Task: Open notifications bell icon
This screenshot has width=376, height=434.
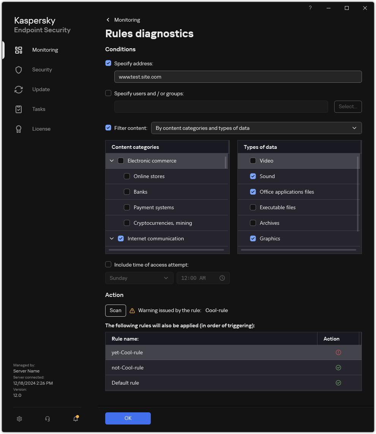Action: (x=76, y=418)
